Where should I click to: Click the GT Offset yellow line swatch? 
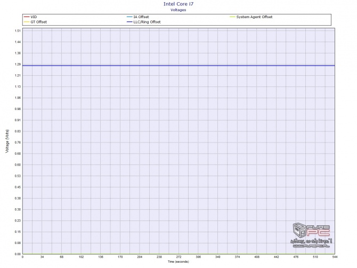pos(27,22)
